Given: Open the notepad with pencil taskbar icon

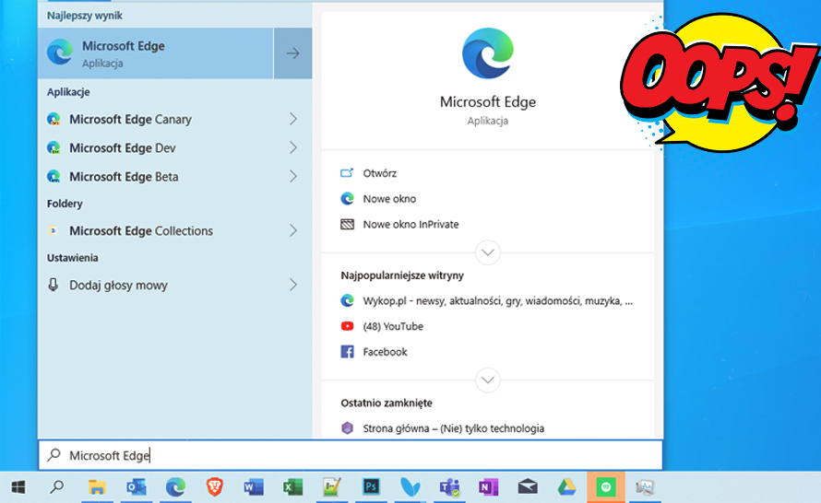Looking at the screenshot, I should [x=332, y=487].
